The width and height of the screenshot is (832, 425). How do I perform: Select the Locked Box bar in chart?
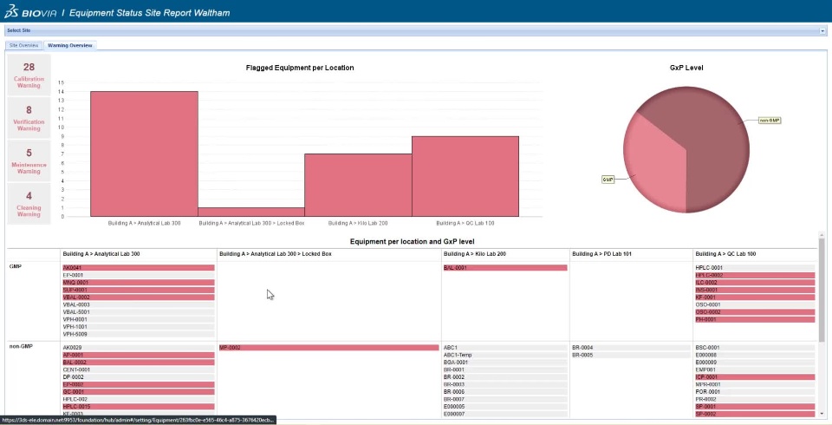[251, 212]
